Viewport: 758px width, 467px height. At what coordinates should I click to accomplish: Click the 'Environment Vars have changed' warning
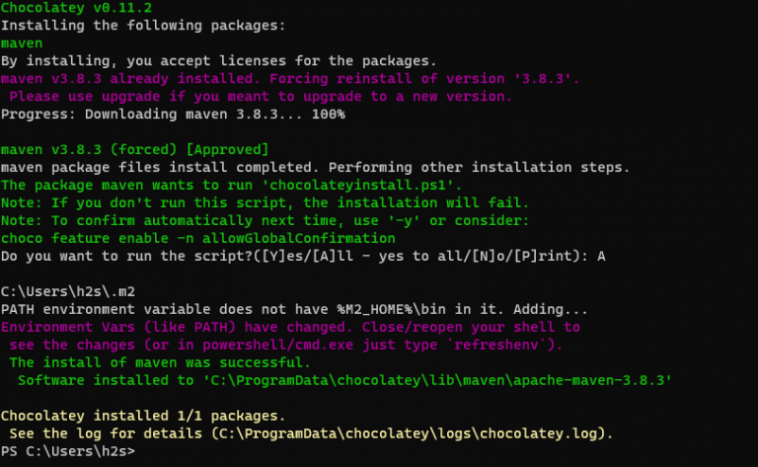pyautogui.click(x=290, y=327)
